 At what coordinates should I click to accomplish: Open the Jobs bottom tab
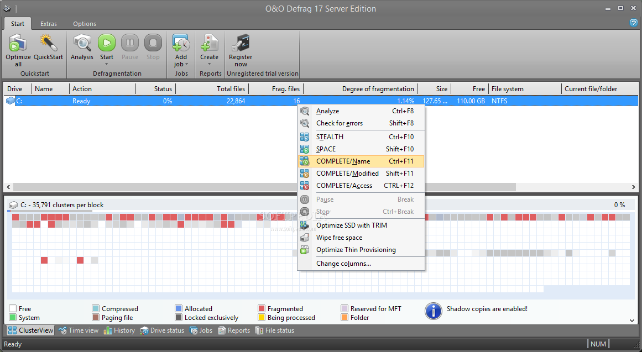coord(201,330)
